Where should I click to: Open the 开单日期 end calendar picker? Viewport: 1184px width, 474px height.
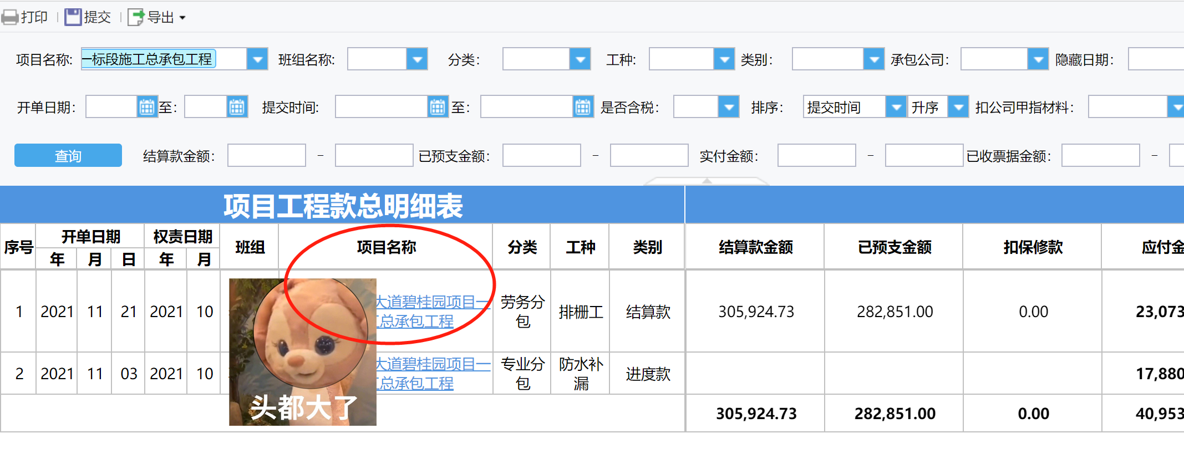pyautogui.click(x=237, y=107)
